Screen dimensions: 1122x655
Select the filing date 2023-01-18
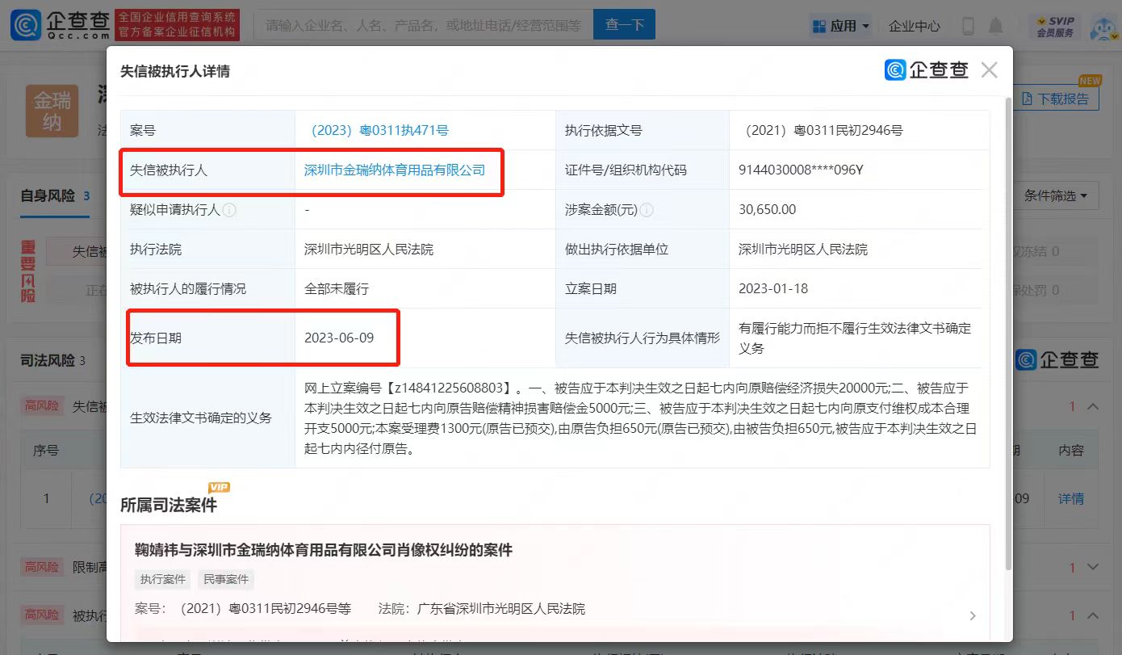[x=773, y=288]
